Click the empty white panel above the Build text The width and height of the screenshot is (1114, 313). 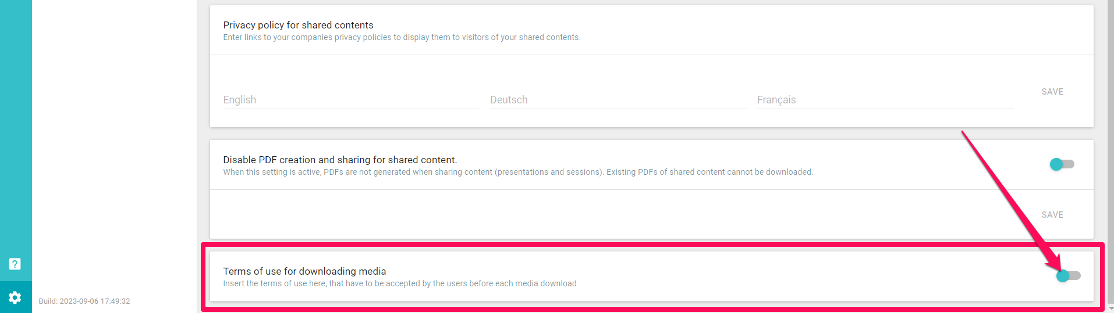[x=114, y=145]
